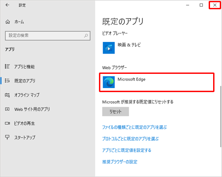This screenshot has width=222, height=177.
Task: Change web browser Microsoft Edge entry
Action: coord(157,82)
